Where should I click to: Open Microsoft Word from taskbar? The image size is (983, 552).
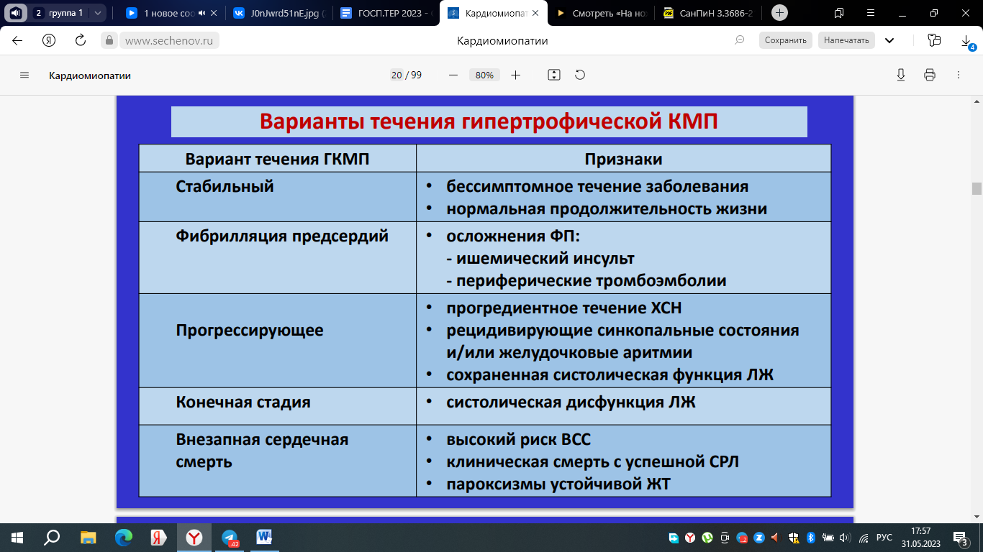click(x=265, y=537)
